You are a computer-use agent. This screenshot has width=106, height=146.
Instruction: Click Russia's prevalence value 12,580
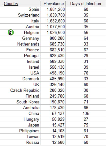click(x=58, y=142)
